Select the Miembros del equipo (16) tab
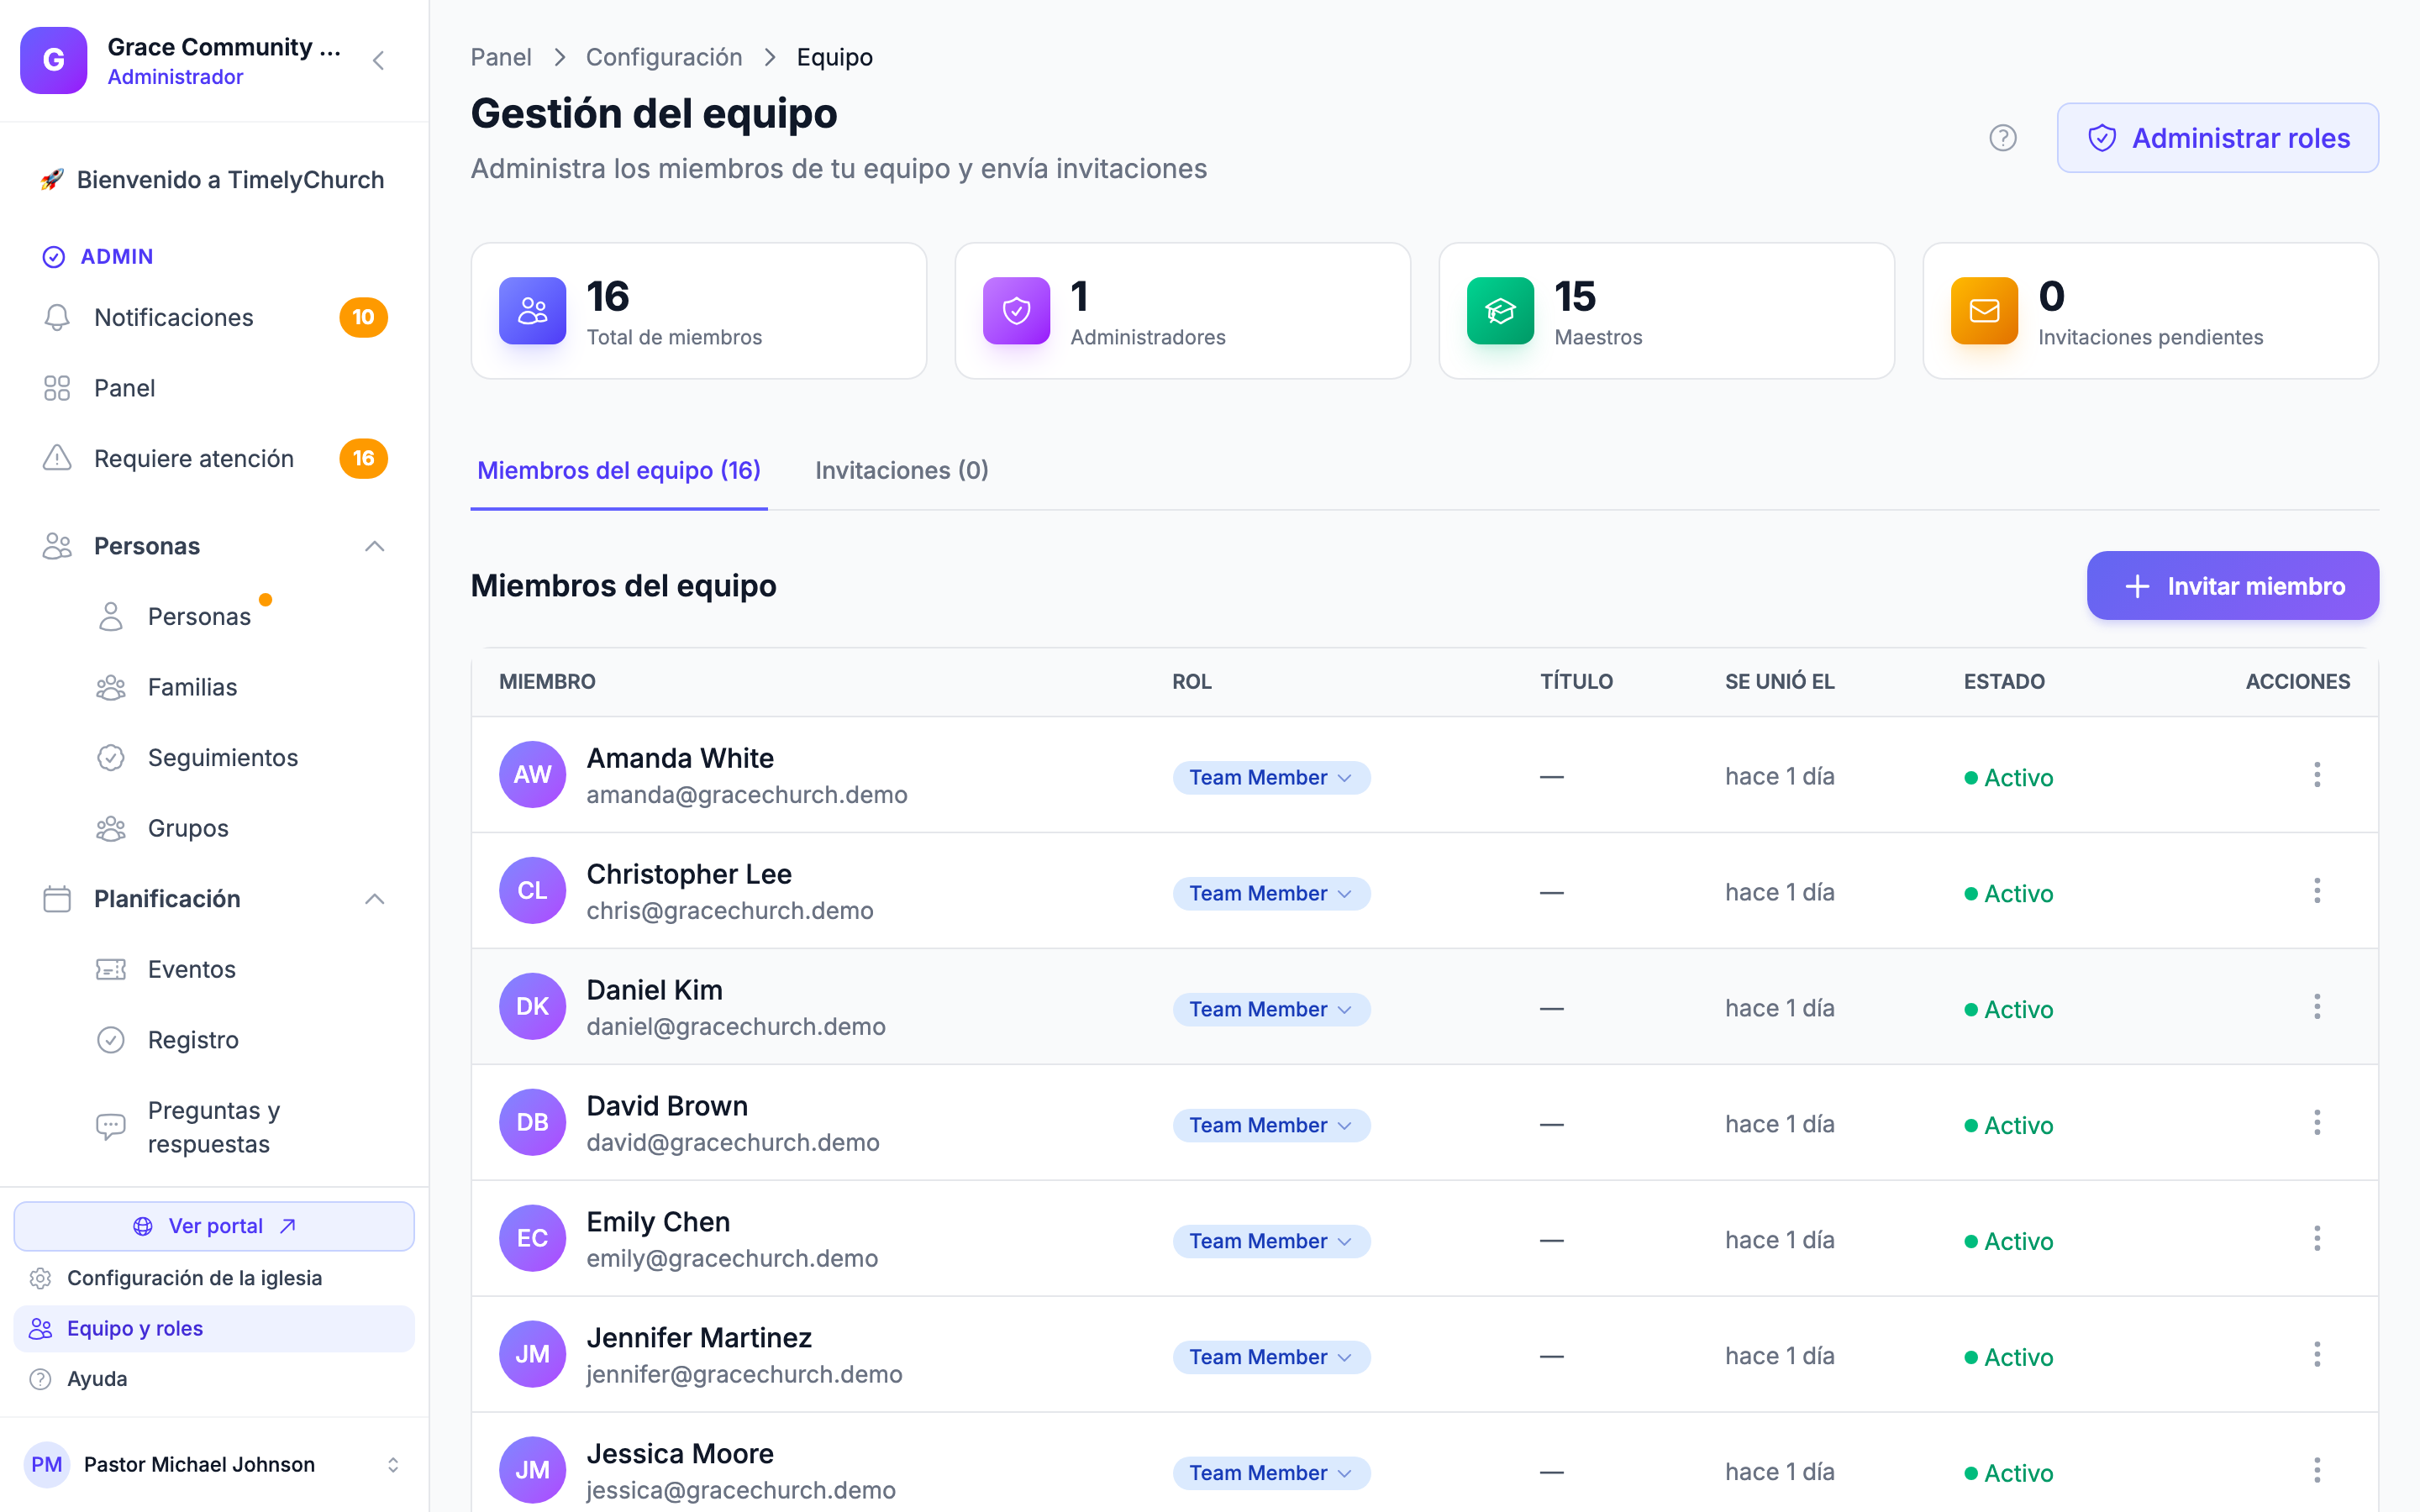Viewport: 2420px width, 1512px height. click(x=619, y=470)
